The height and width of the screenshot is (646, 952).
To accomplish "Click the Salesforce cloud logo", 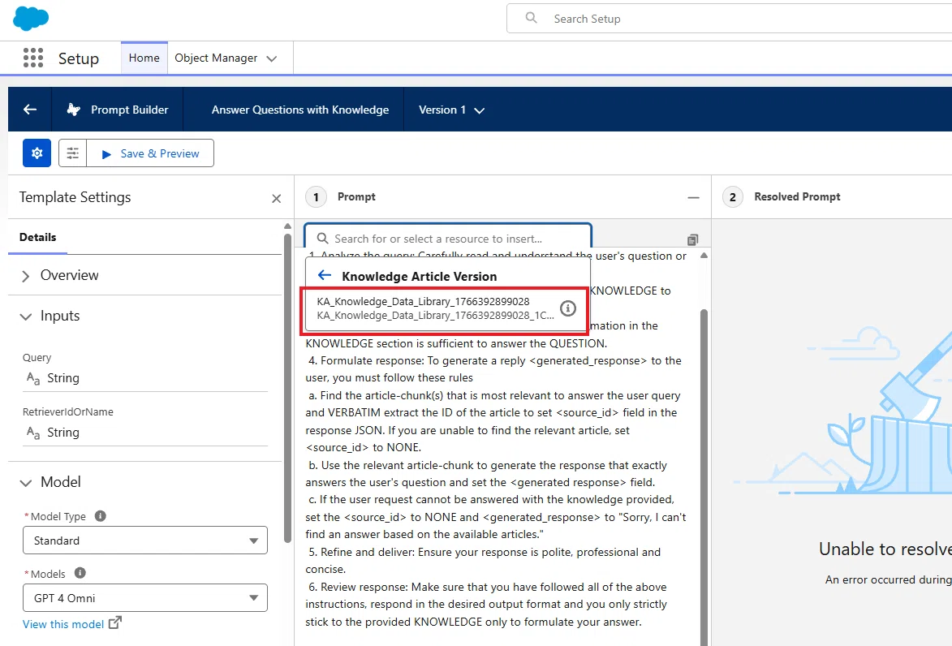I will pos(30,18).
